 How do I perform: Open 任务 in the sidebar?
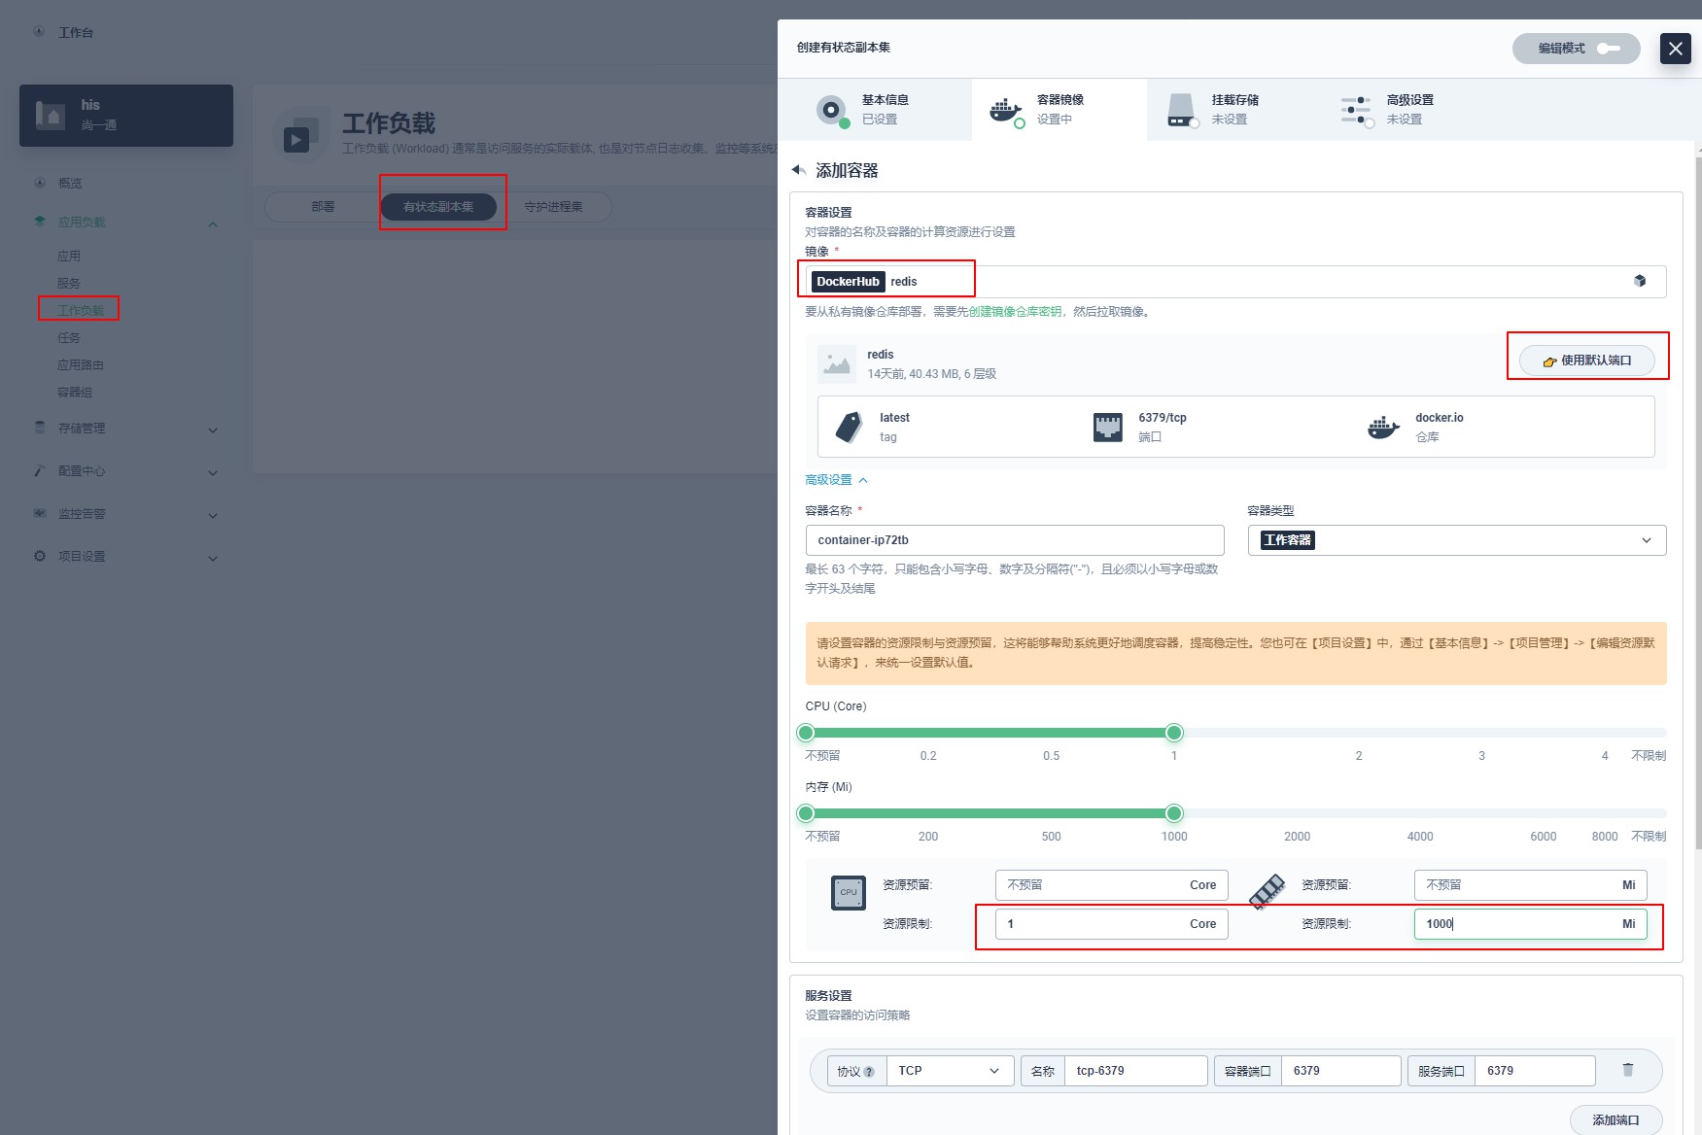tap(69, 338)
